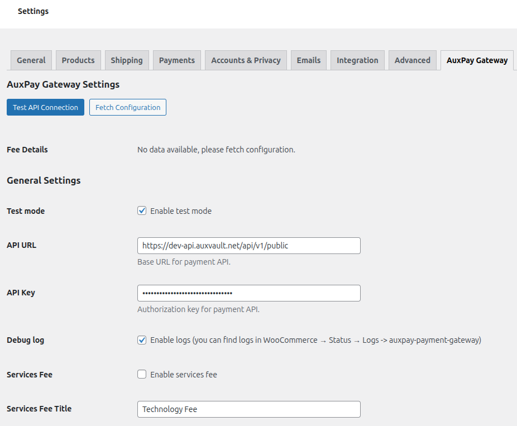Enable the services fee checkbox
The image size is (517, 426).
click(x=142, y=374)
